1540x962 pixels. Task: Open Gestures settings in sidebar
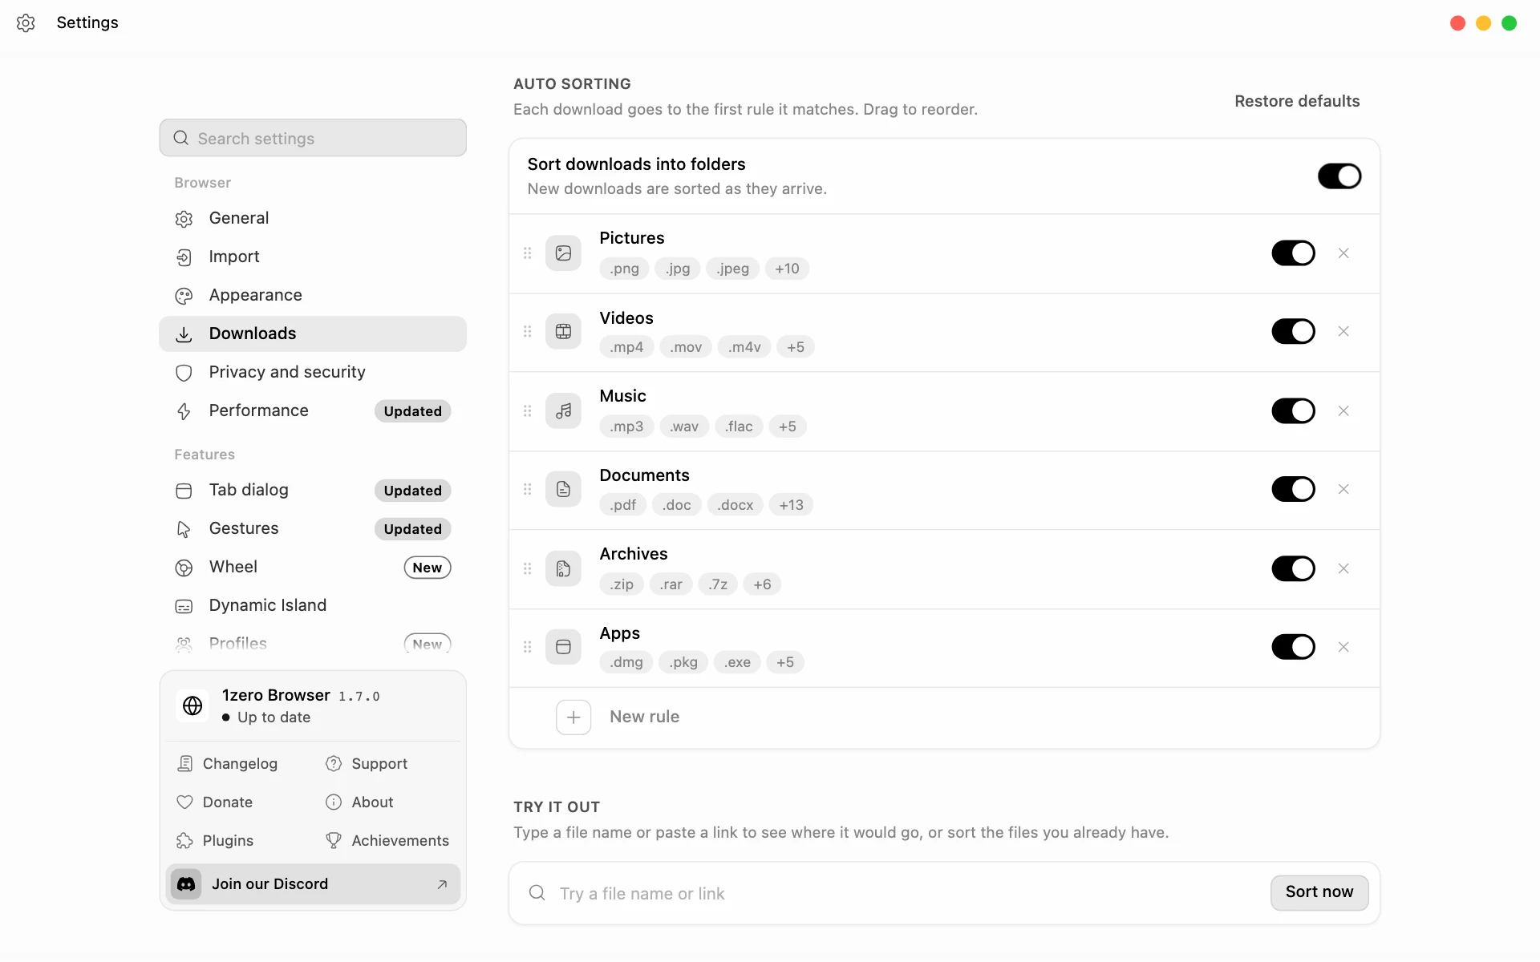tap(313, 528)
